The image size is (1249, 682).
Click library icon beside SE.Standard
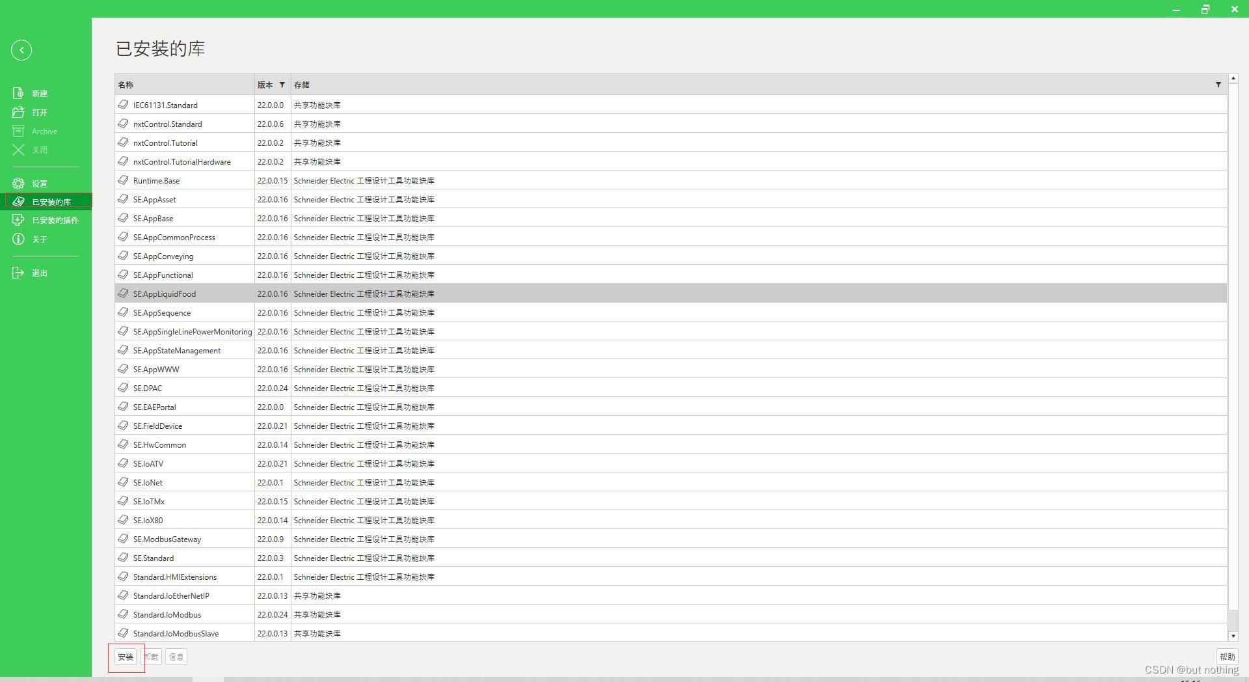pos(123,557)
